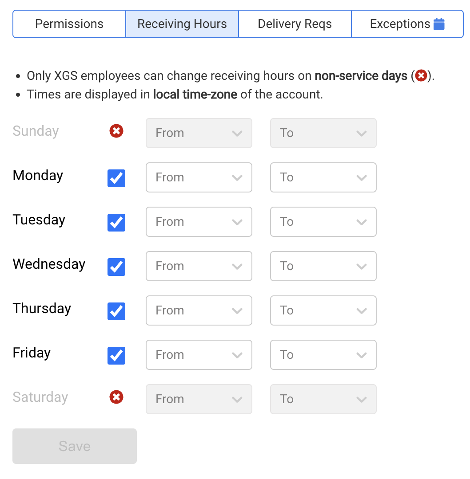Expand Monday's To time dropdown
The width and height of the screenshot is (470, 479).
click(x=323, y=177)
